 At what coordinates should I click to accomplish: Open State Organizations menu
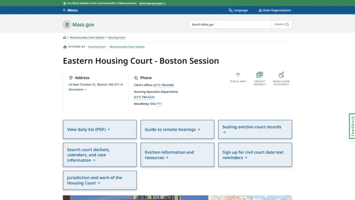(275, 10)
